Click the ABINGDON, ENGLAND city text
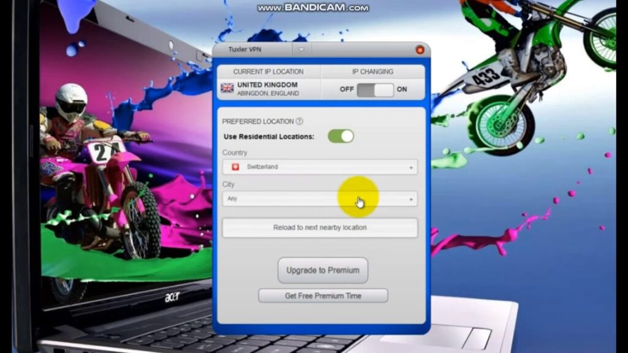The image size is (628, 353). point(268,94)
